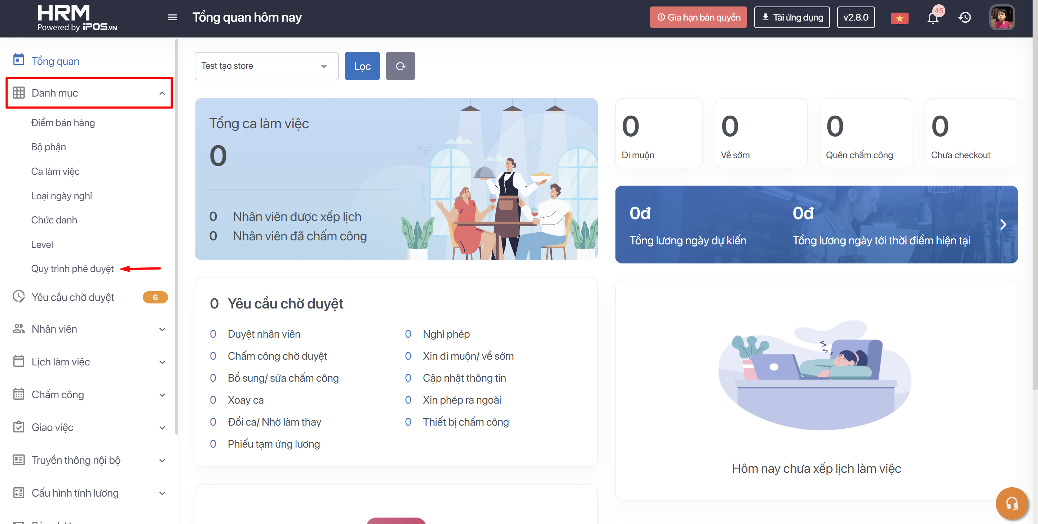Screen dimensions: 1038x524
Task: Select Ca làm việc in sidebar
Action: coord(55,171)
